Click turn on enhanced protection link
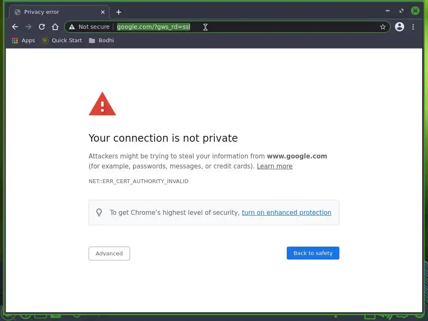The height and width of the screenshot is (321, 428). (x=286, y=213)
